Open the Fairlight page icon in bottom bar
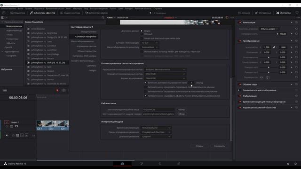 [x=179, y=164]
